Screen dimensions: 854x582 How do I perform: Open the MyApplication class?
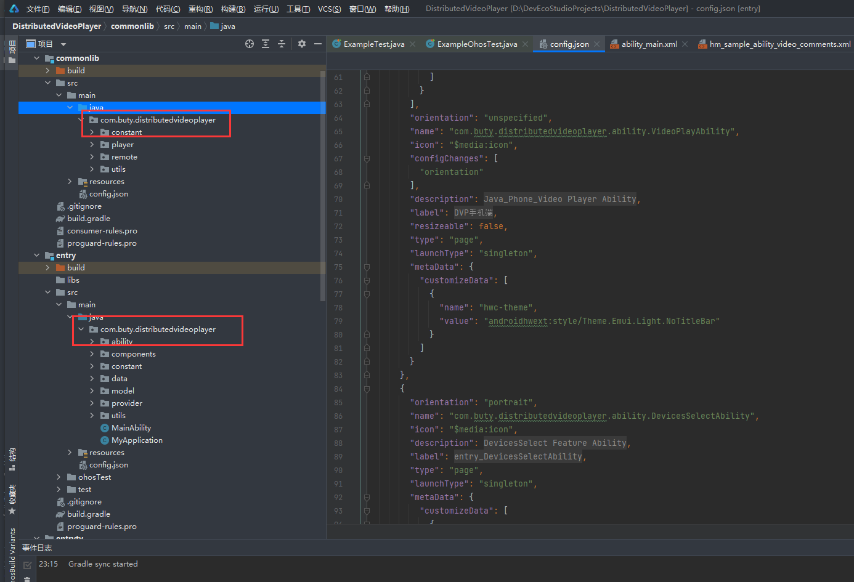point(137,440)
